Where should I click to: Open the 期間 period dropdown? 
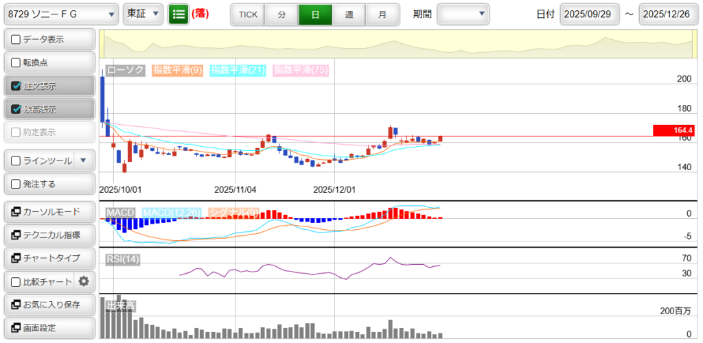(x=463, y=14)
